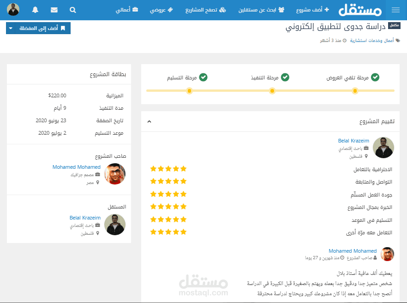The width and height of the screenshot is (407, 303).
Task: Click checkmark icon for مرحلة التسليم
Action: click(203, 77)
